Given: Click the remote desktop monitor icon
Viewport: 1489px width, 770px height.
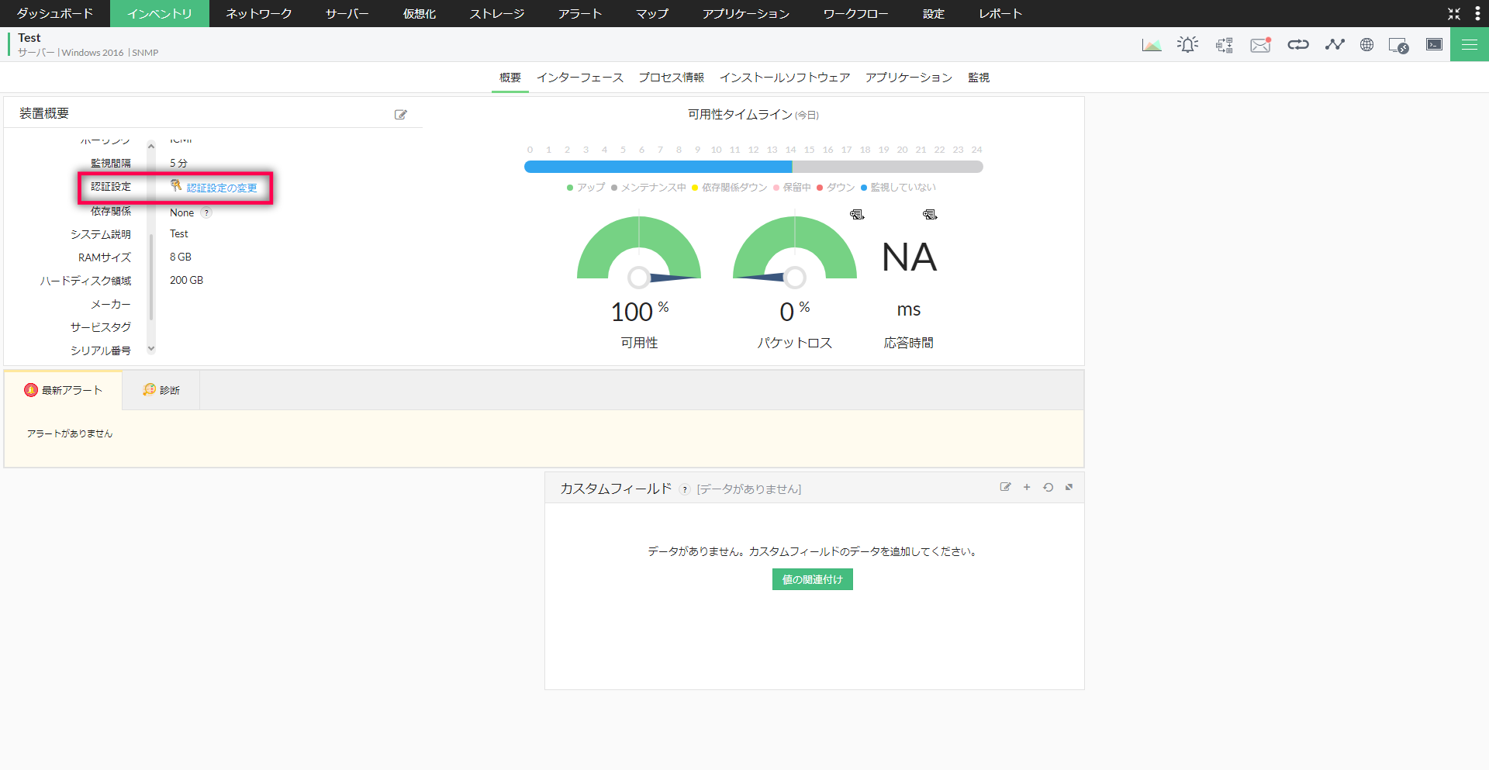Looking at the screenshot, I should click(x=1398, y=46).
